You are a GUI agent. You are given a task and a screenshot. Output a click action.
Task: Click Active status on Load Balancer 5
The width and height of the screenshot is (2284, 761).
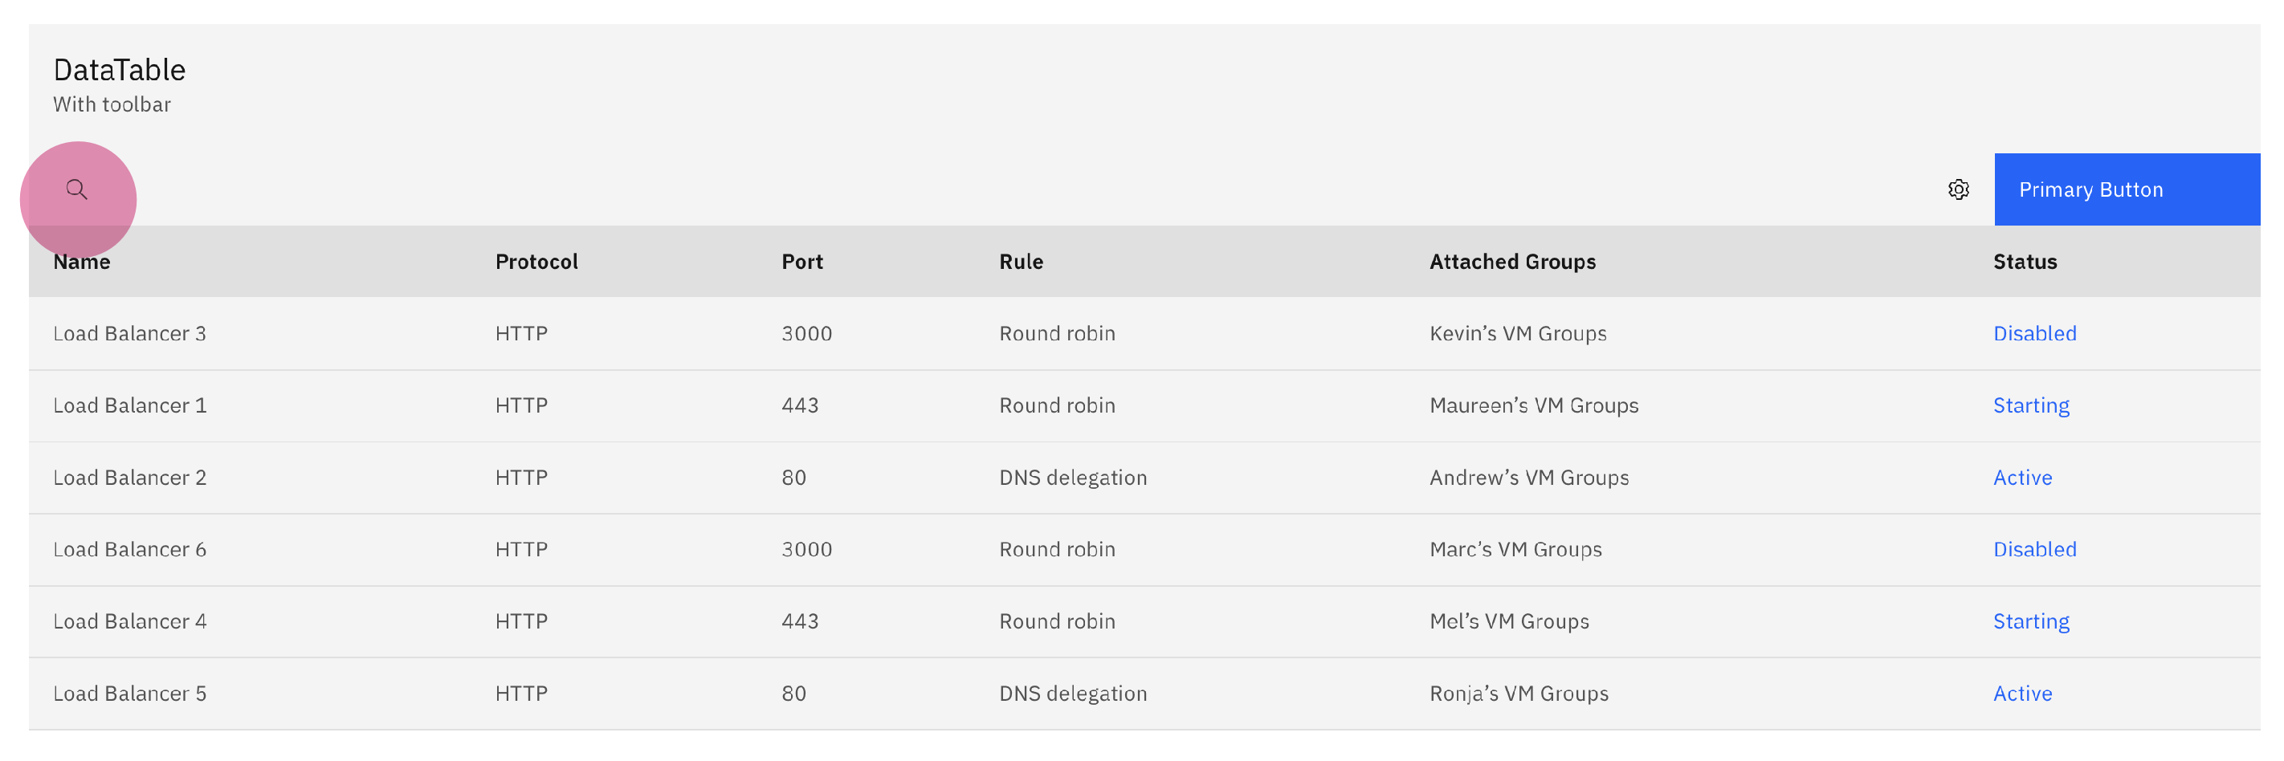2022,693
